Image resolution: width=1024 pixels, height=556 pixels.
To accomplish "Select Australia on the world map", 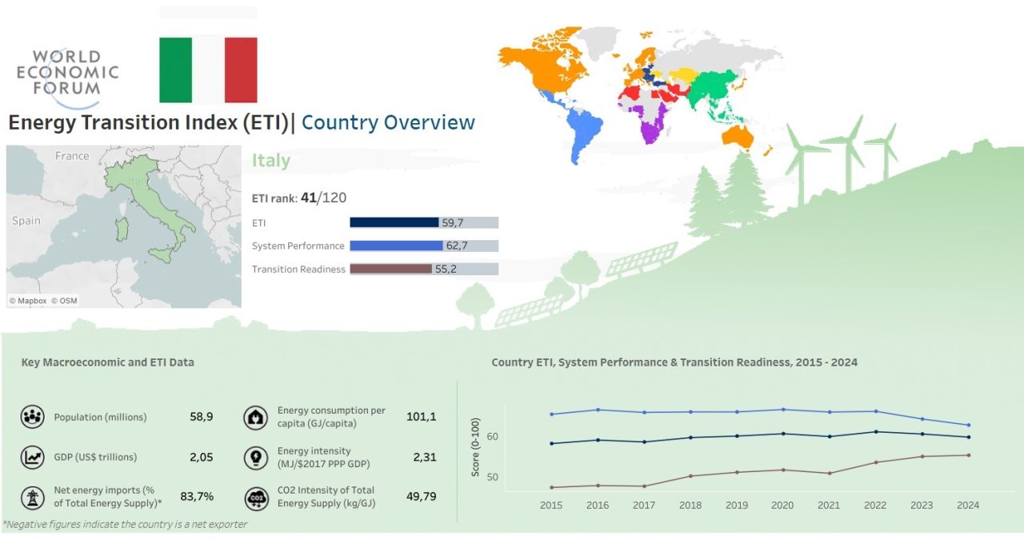I will coord(738,138).
